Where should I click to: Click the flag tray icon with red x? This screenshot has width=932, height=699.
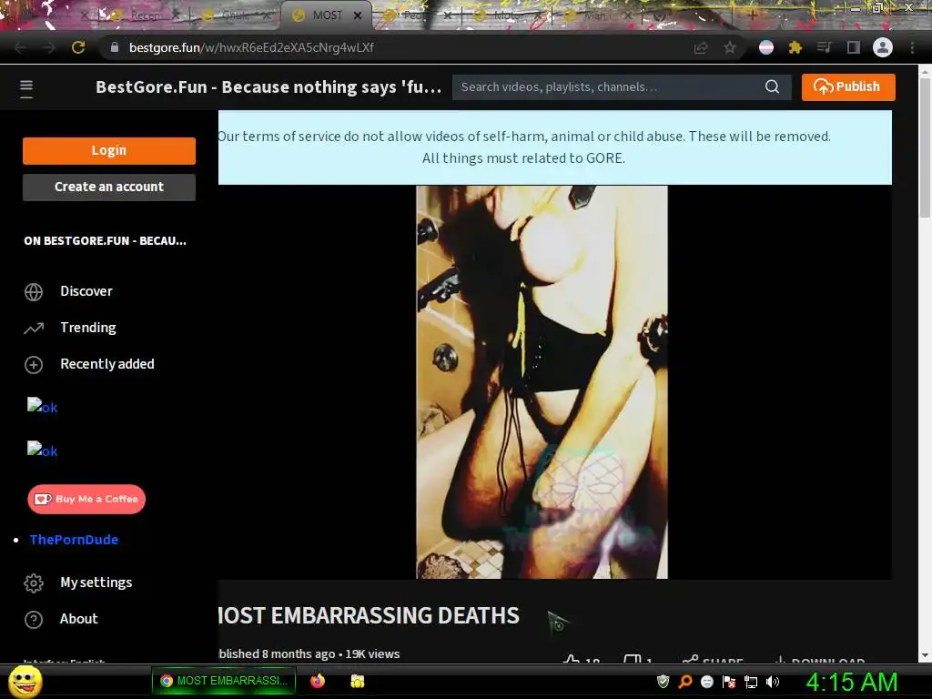click(729, 682)
